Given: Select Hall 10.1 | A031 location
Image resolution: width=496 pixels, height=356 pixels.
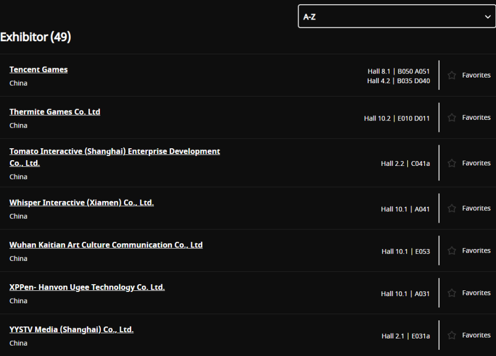Looking at the screenshot, I should (405, 294).
